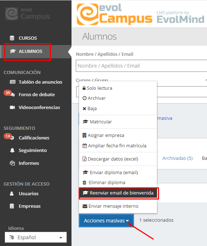Click the Alumnos graduation cap icon
Viewport: 207px width, 246px height.
tap(13, 51)
